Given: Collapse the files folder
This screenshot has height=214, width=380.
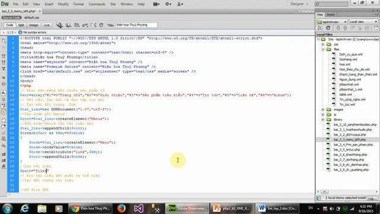Looking at the screenshot, I should point(323,49).
